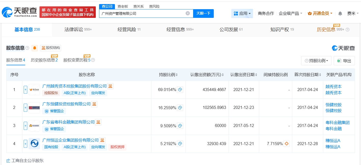Open the 费米 user account dropdown
Image resolution: width=361 pixels, height=165 pixels.
point(353,14)
